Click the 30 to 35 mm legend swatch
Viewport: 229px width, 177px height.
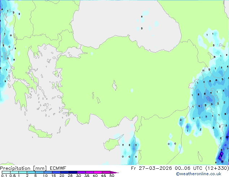(81, 172)
